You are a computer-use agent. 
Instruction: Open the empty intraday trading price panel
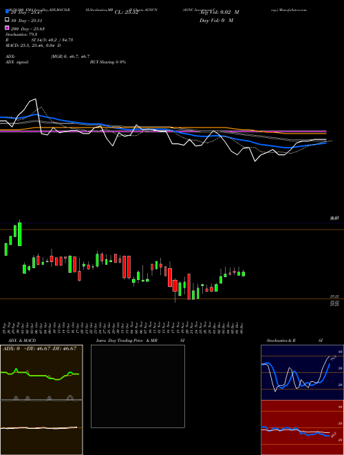pos(138,386)
